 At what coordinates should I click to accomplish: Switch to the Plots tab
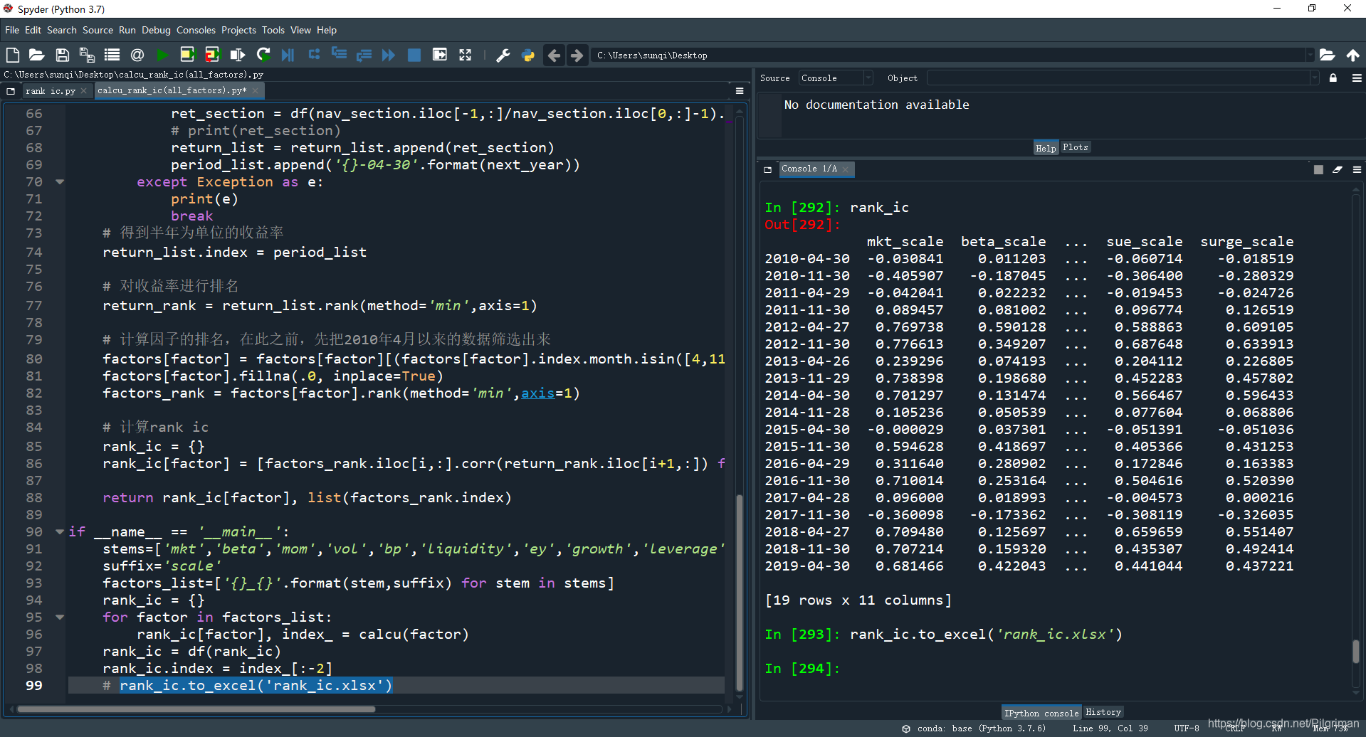(x=1075, y=147)
